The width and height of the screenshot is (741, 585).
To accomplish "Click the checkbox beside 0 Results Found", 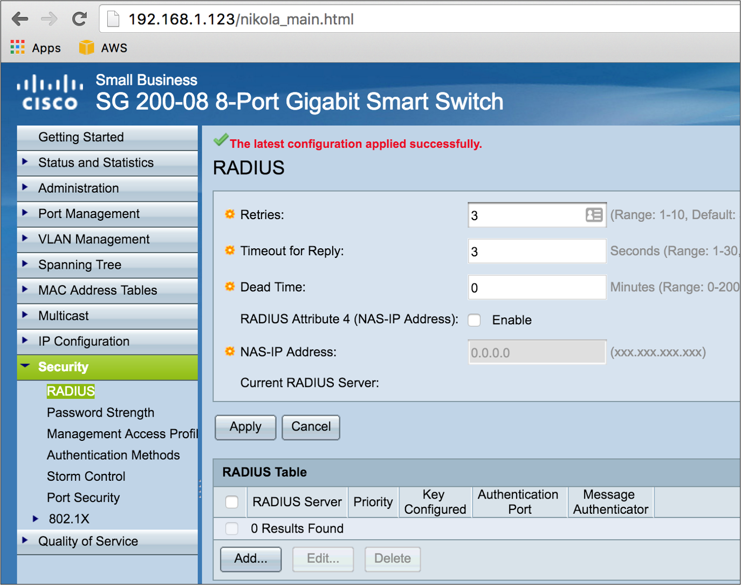I will tap(232, 528).
